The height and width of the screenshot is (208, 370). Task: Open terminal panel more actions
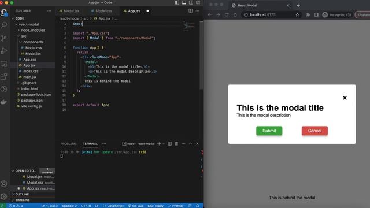(x=183, y=144)
